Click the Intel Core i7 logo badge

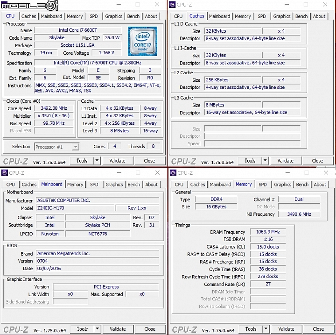(142, 41)
